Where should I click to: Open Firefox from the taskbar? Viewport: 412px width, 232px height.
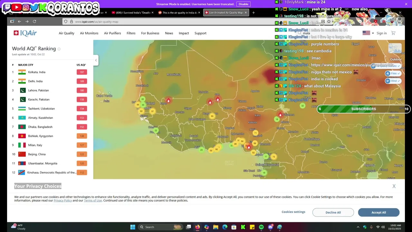197,227
